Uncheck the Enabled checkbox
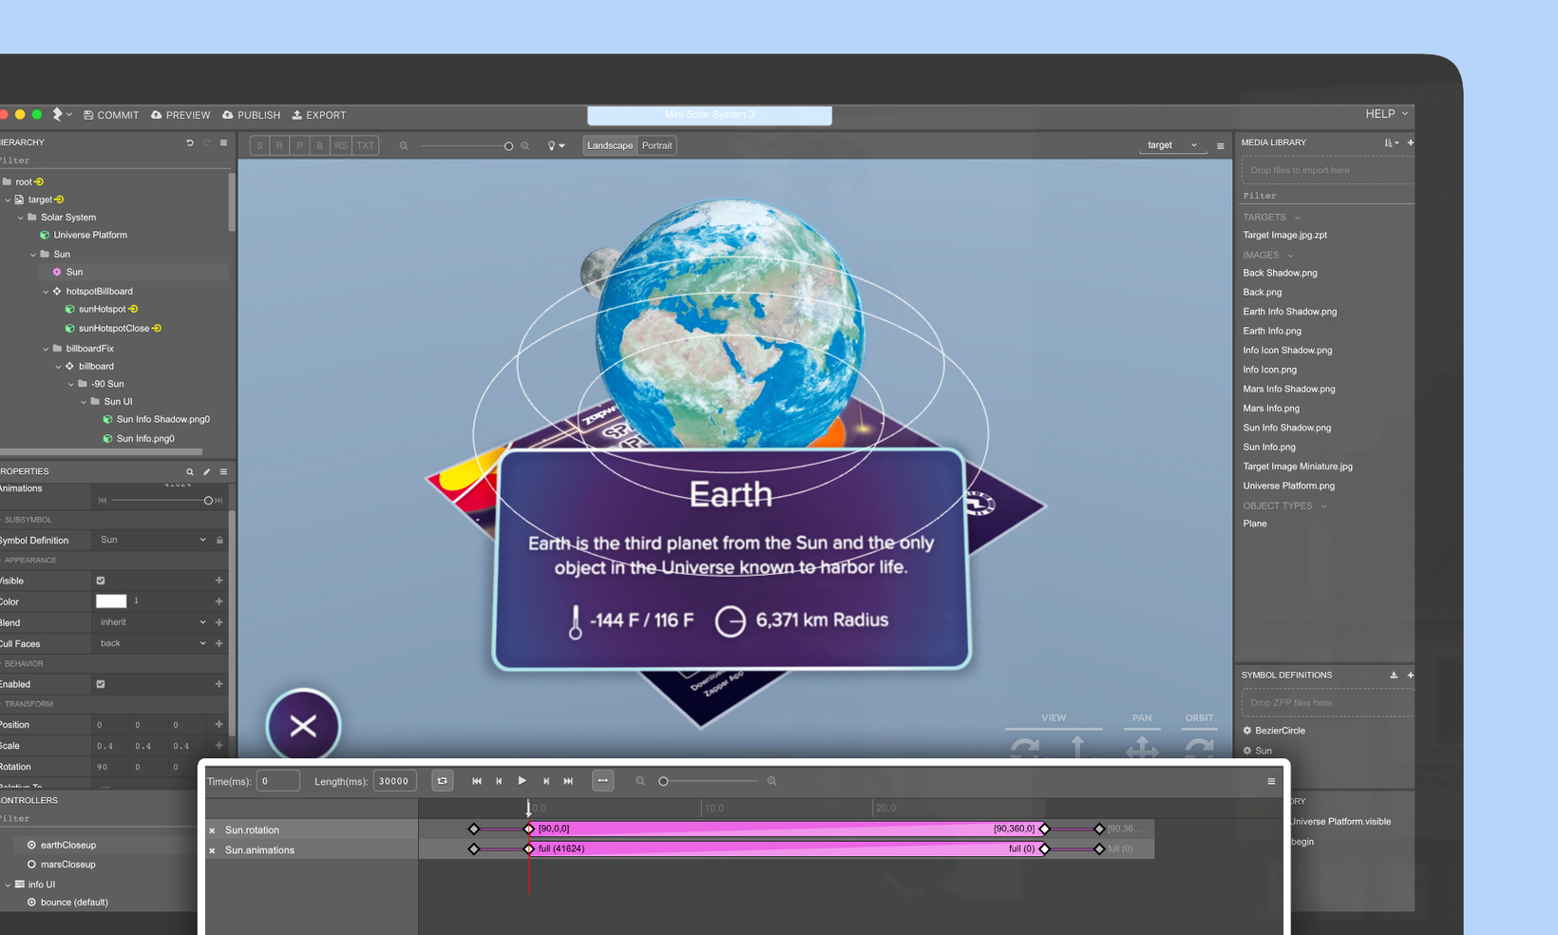The height and width of the screenshot is (935, 1558). coord(101,684)
